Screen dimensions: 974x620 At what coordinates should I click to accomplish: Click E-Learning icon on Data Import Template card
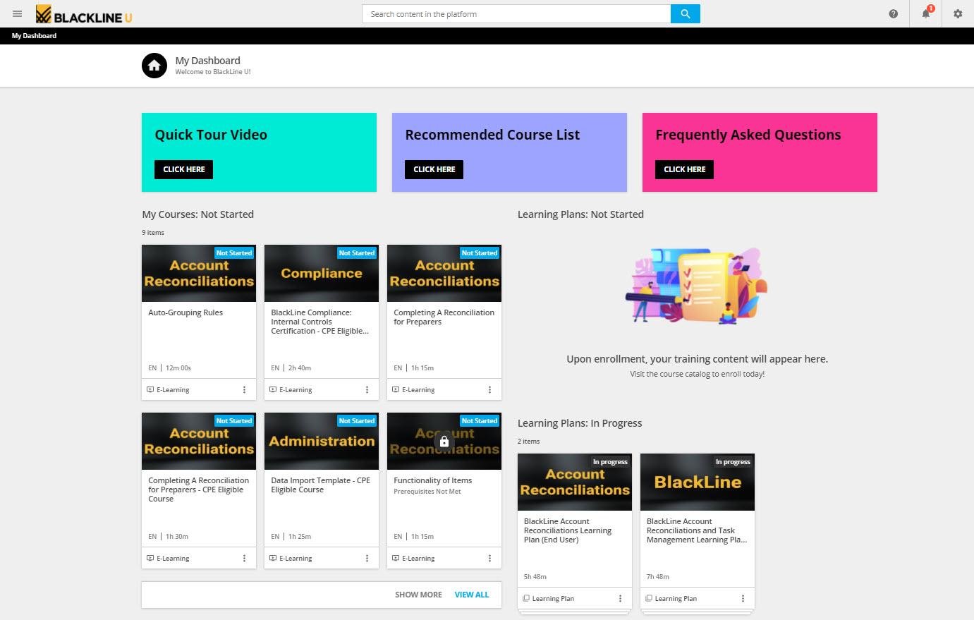pyautogui.click(x=273, y=558)
